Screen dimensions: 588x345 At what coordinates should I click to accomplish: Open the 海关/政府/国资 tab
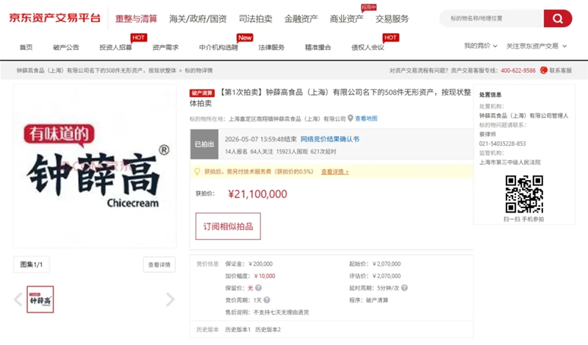pos(198,19)
